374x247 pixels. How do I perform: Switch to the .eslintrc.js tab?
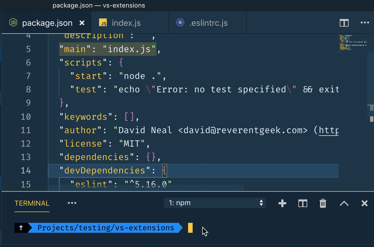tap(208, 23)
